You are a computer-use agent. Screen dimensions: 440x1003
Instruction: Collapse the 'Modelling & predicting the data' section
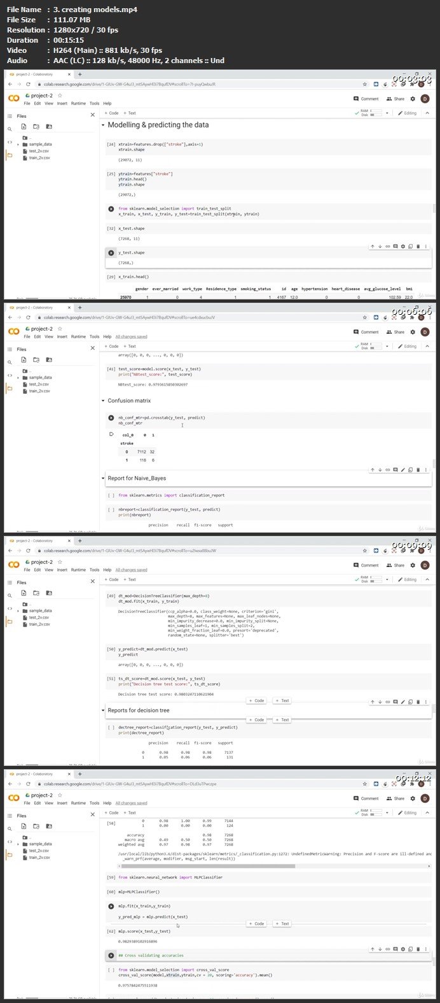[x=104, y=125]
